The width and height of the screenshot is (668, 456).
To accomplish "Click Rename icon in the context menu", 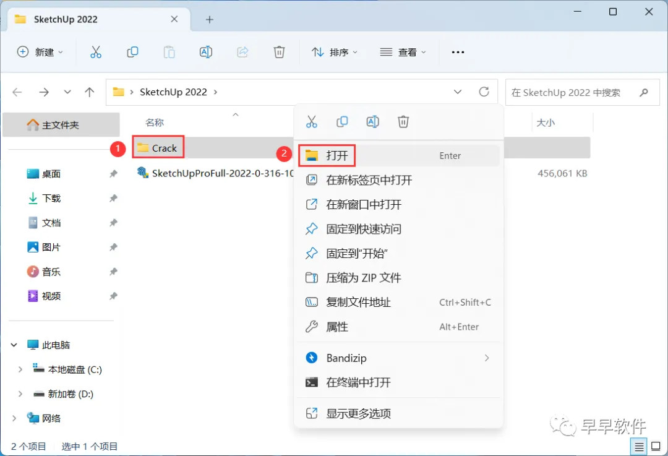I will [x=373, y=122].
